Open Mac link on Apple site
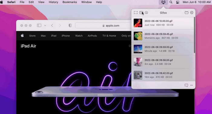The image size is (212, 114). pyautogui.click(x=43, y=36)
